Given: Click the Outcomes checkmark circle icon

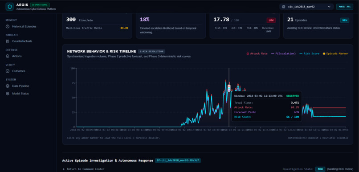Looking at the screenshot, I should pos(8,71).
